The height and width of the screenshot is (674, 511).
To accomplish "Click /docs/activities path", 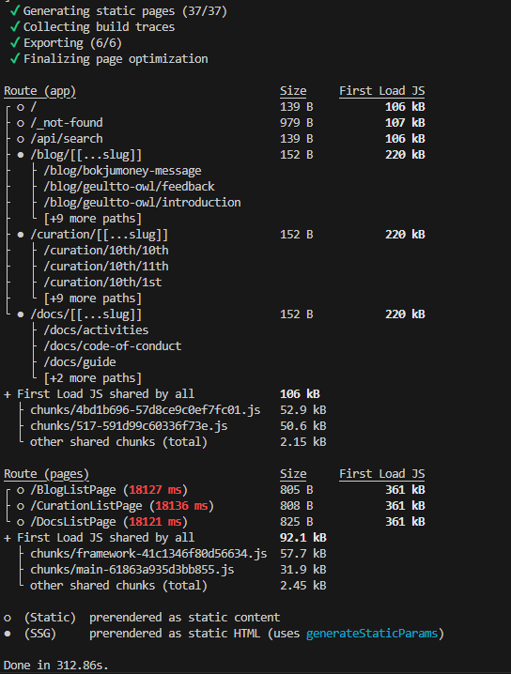I will pyautogui.click(x=96, y=330).
